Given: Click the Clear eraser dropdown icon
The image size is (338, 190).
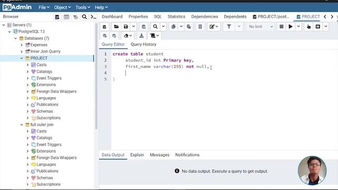Looking at the screenshot, I should [128, 36].
